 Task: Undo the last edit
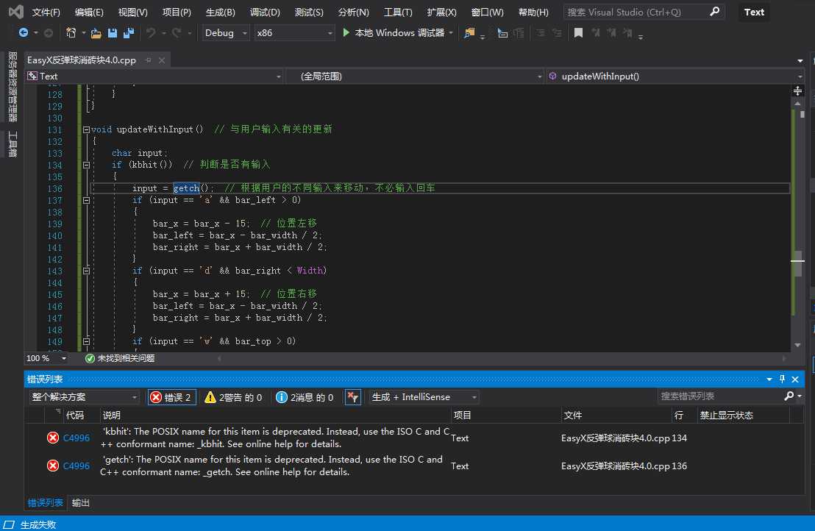click(151, 33)
